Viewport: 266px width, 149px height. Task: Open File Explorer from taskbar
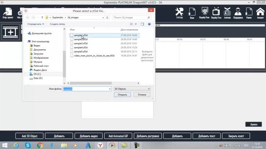point(64,145)
